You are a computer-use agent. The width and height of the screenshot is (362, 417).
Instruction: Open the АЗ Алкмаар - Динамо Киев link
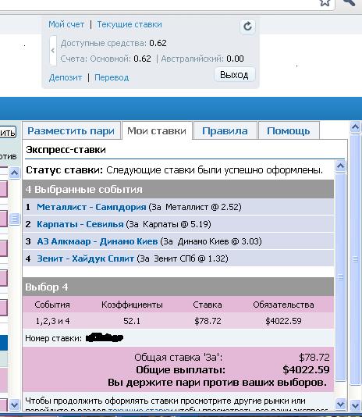click(98, 241)
